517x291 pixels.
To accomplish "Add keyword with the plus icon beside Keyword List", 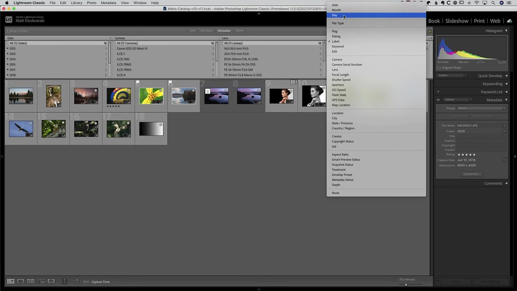I will [438, 92].
